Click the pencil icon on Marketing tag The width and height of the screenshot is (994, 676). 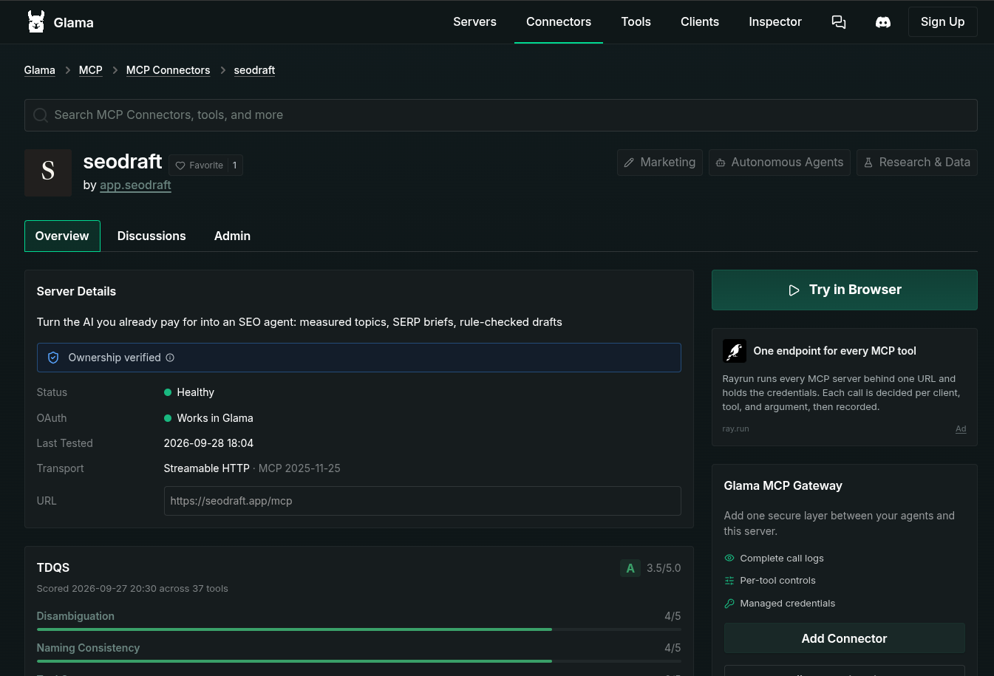pos(629,163)
